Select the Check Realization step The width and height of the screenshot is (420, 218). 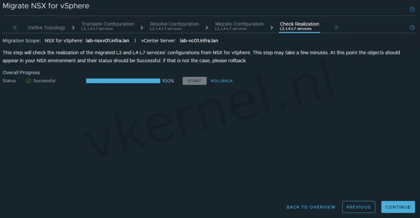click(299, 26)
